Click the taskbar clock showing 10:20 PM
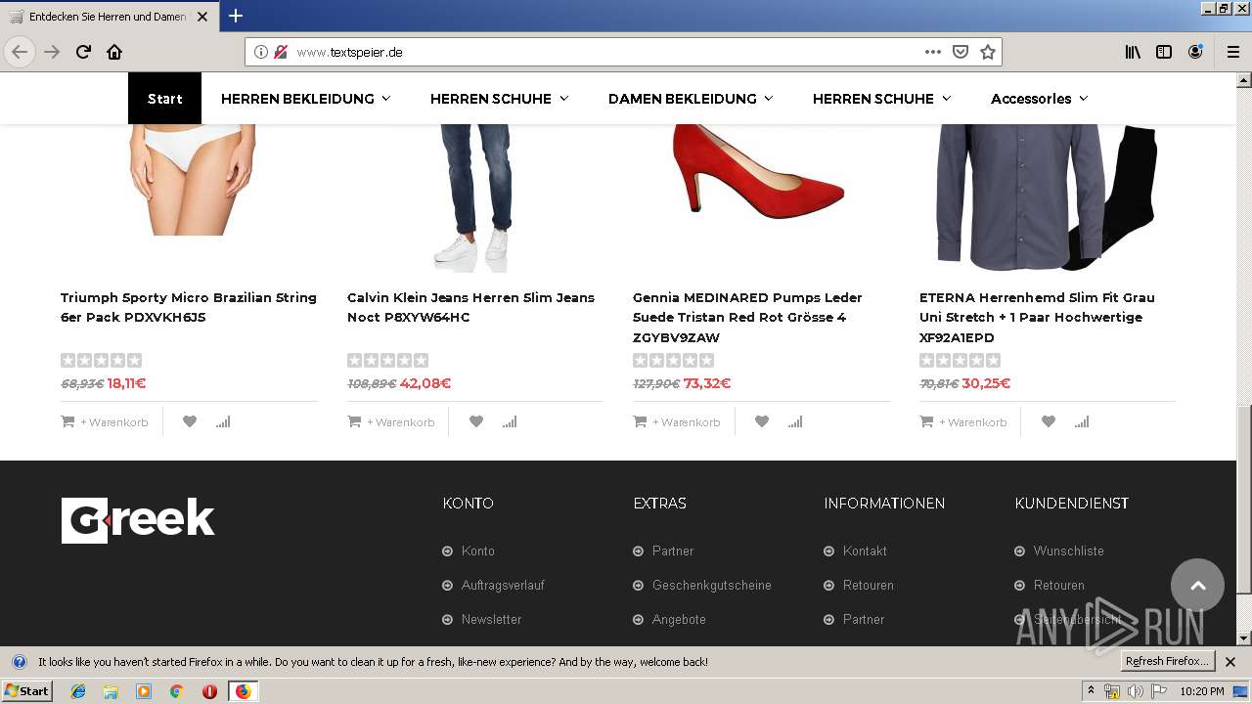This screenshot has height=704, width=1252. click(x=1202, y=691)
